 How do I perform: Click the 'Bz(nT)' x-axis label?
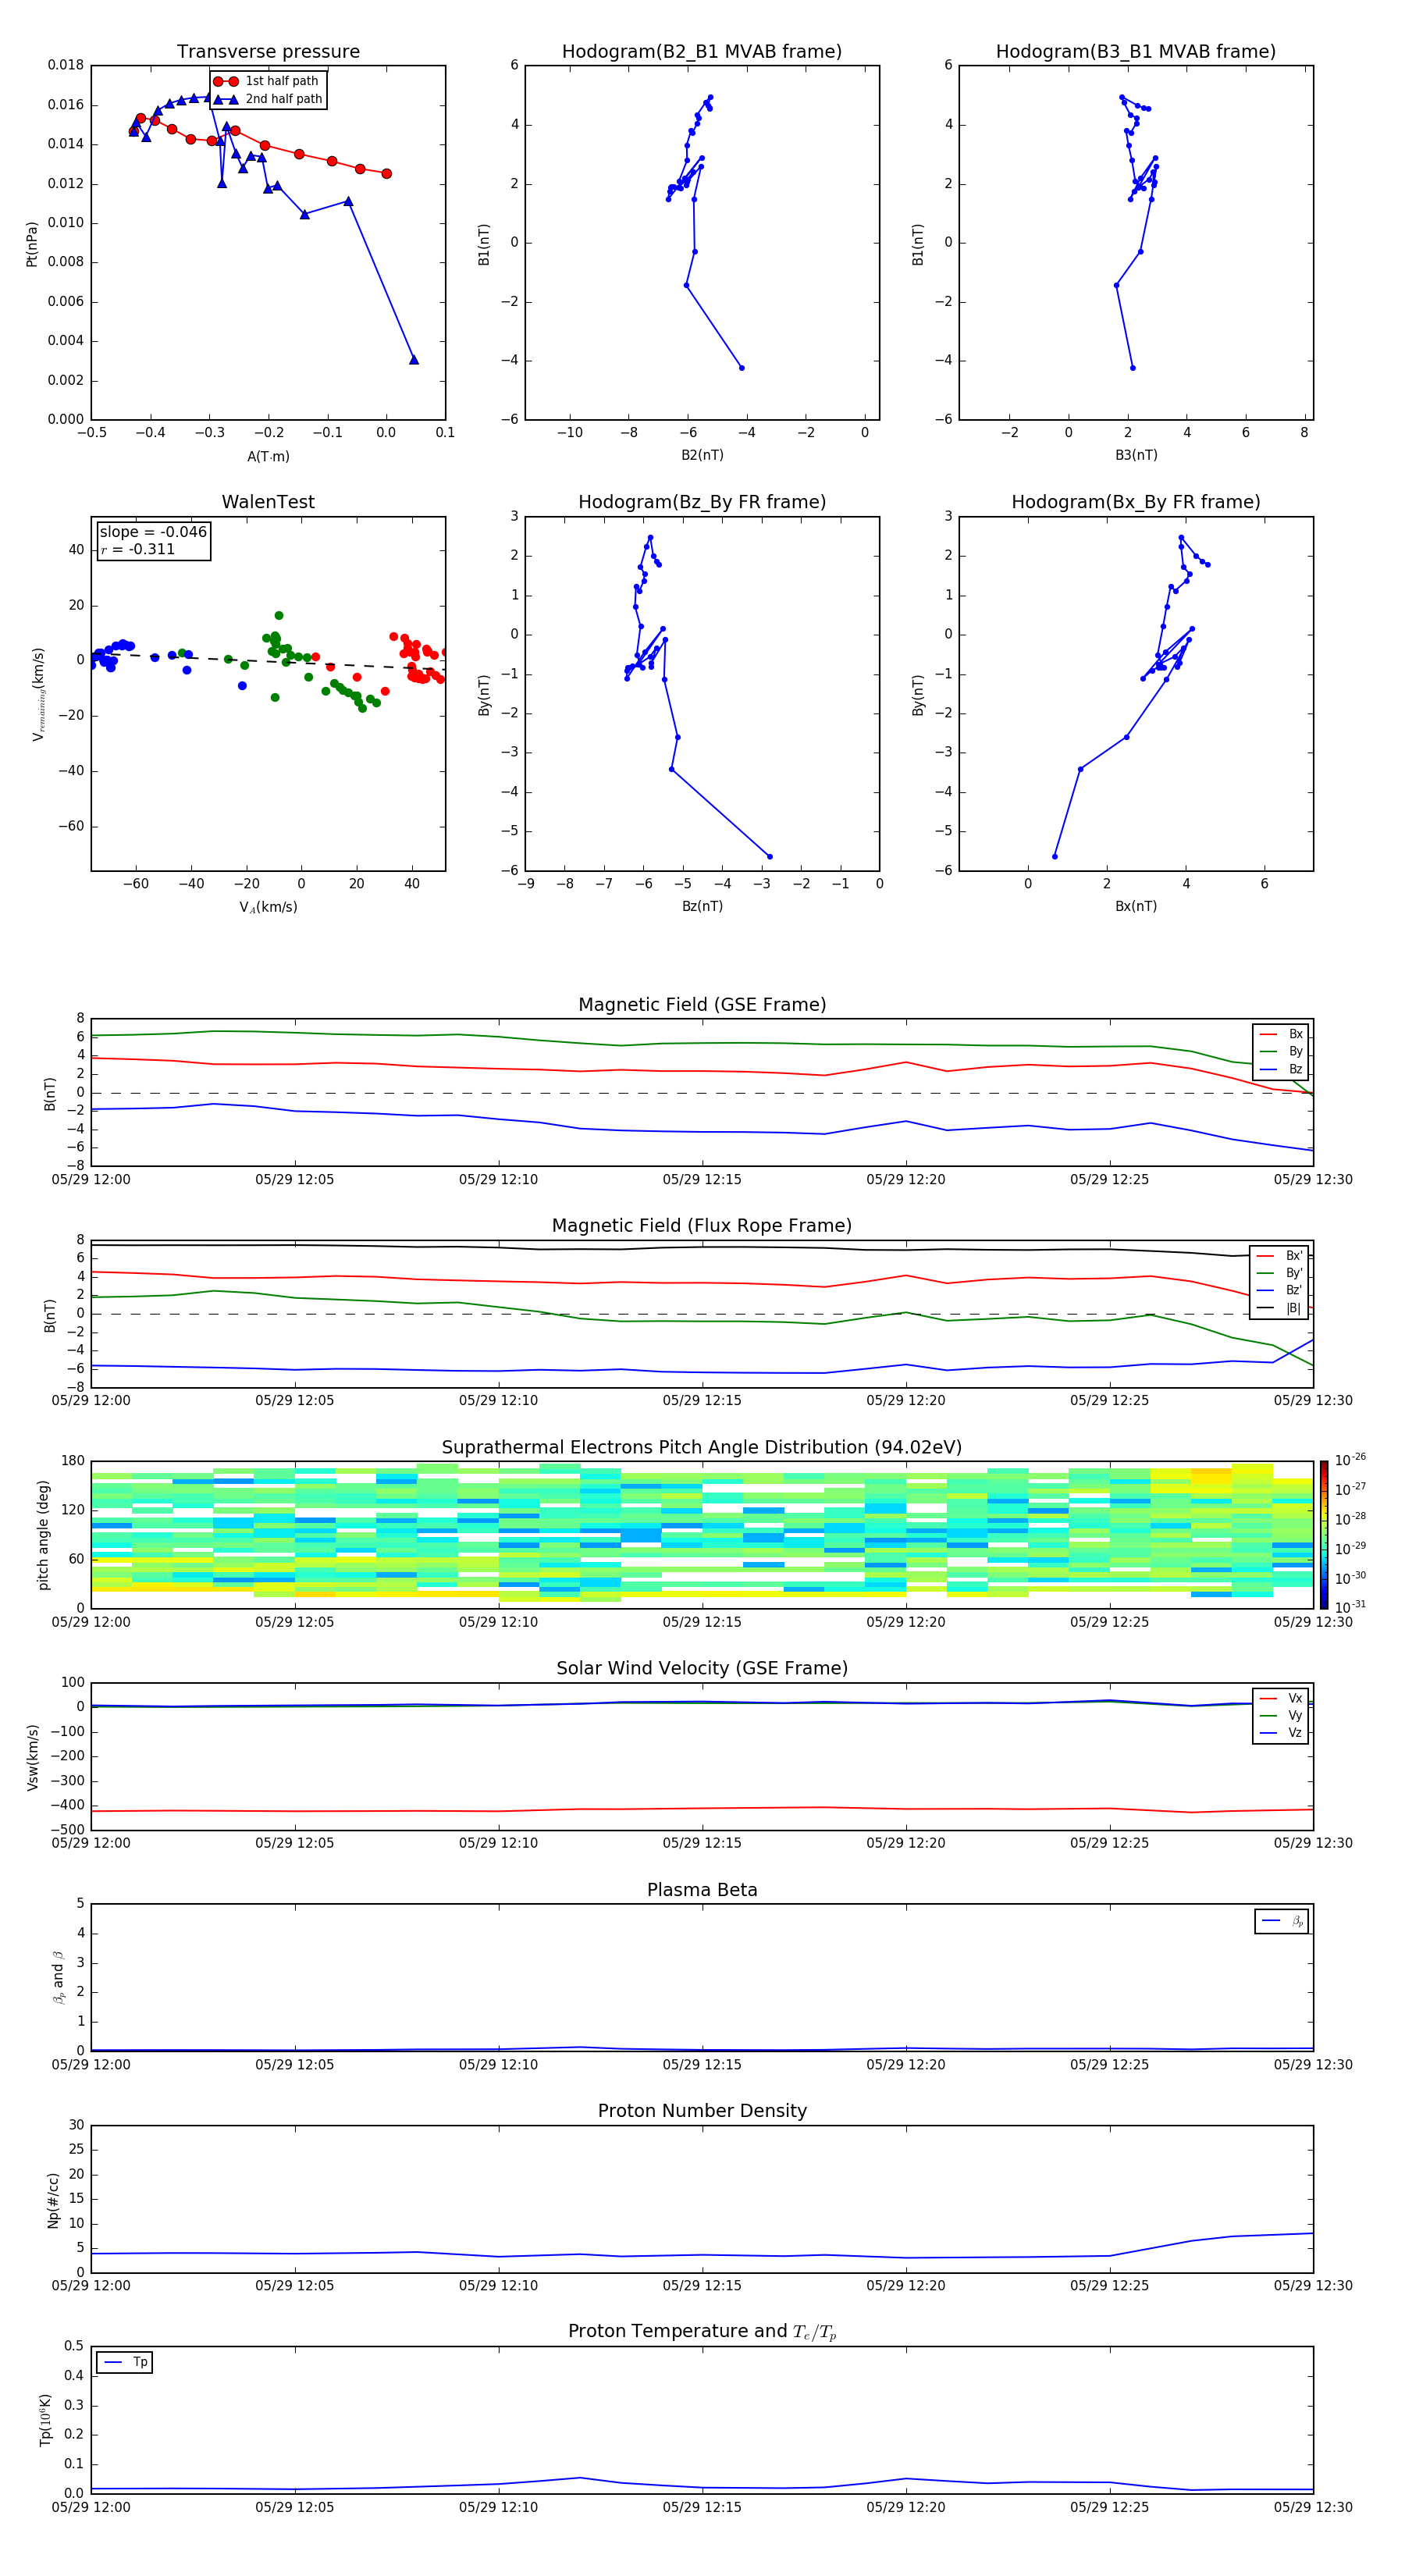click(702, 906)
